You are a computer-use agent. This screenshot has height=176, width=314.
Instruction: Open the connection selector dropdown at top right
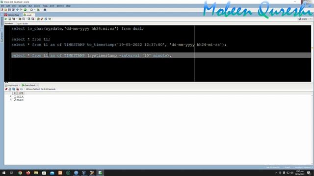311,19
